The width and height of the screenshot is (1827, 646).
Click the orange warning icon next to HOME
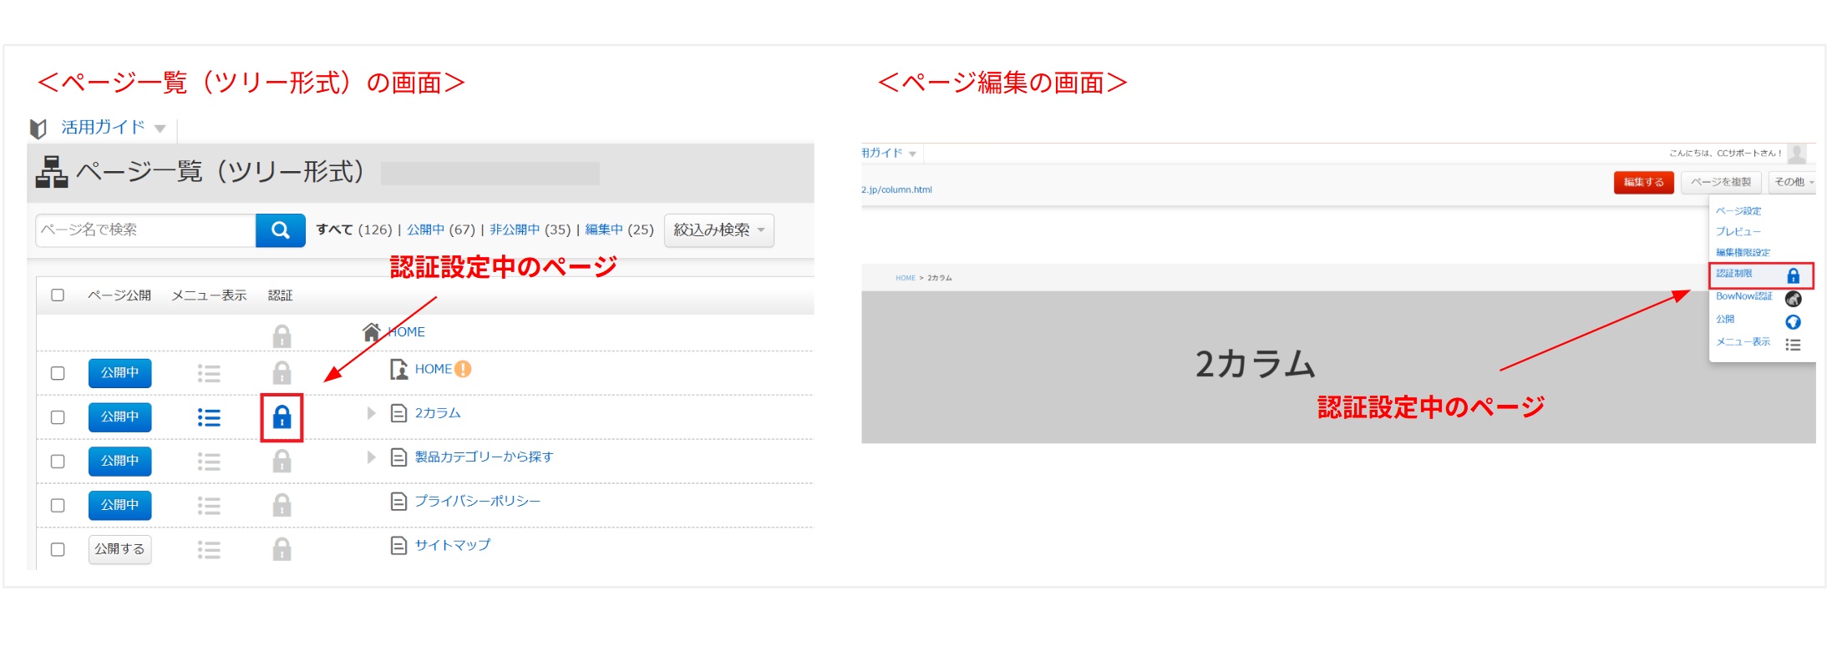pyautogui.click(x=463, y=369)
